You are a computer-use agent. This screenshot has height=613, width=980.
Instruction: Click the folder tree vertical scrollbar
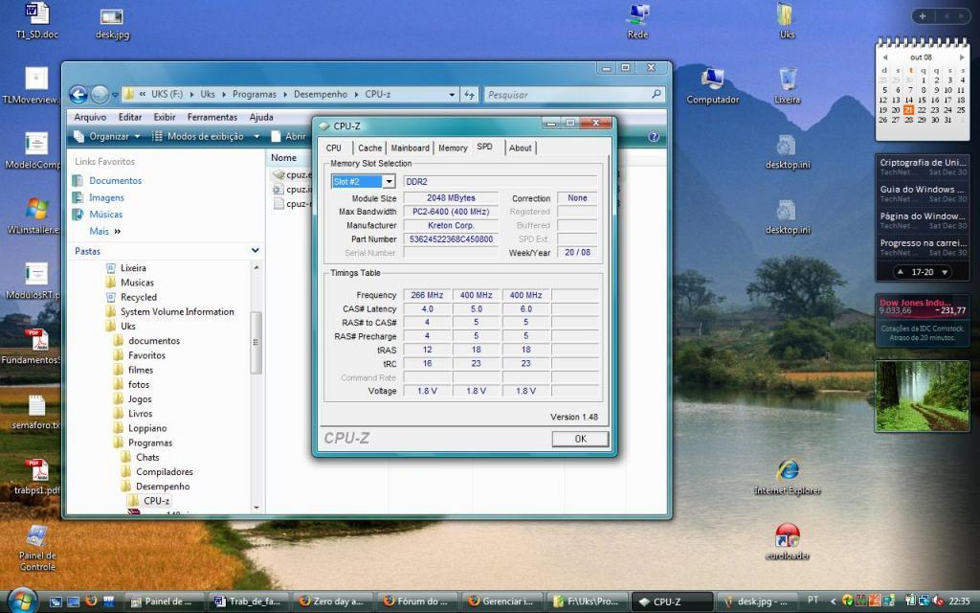pyautogui.click(x=256, y=342)
